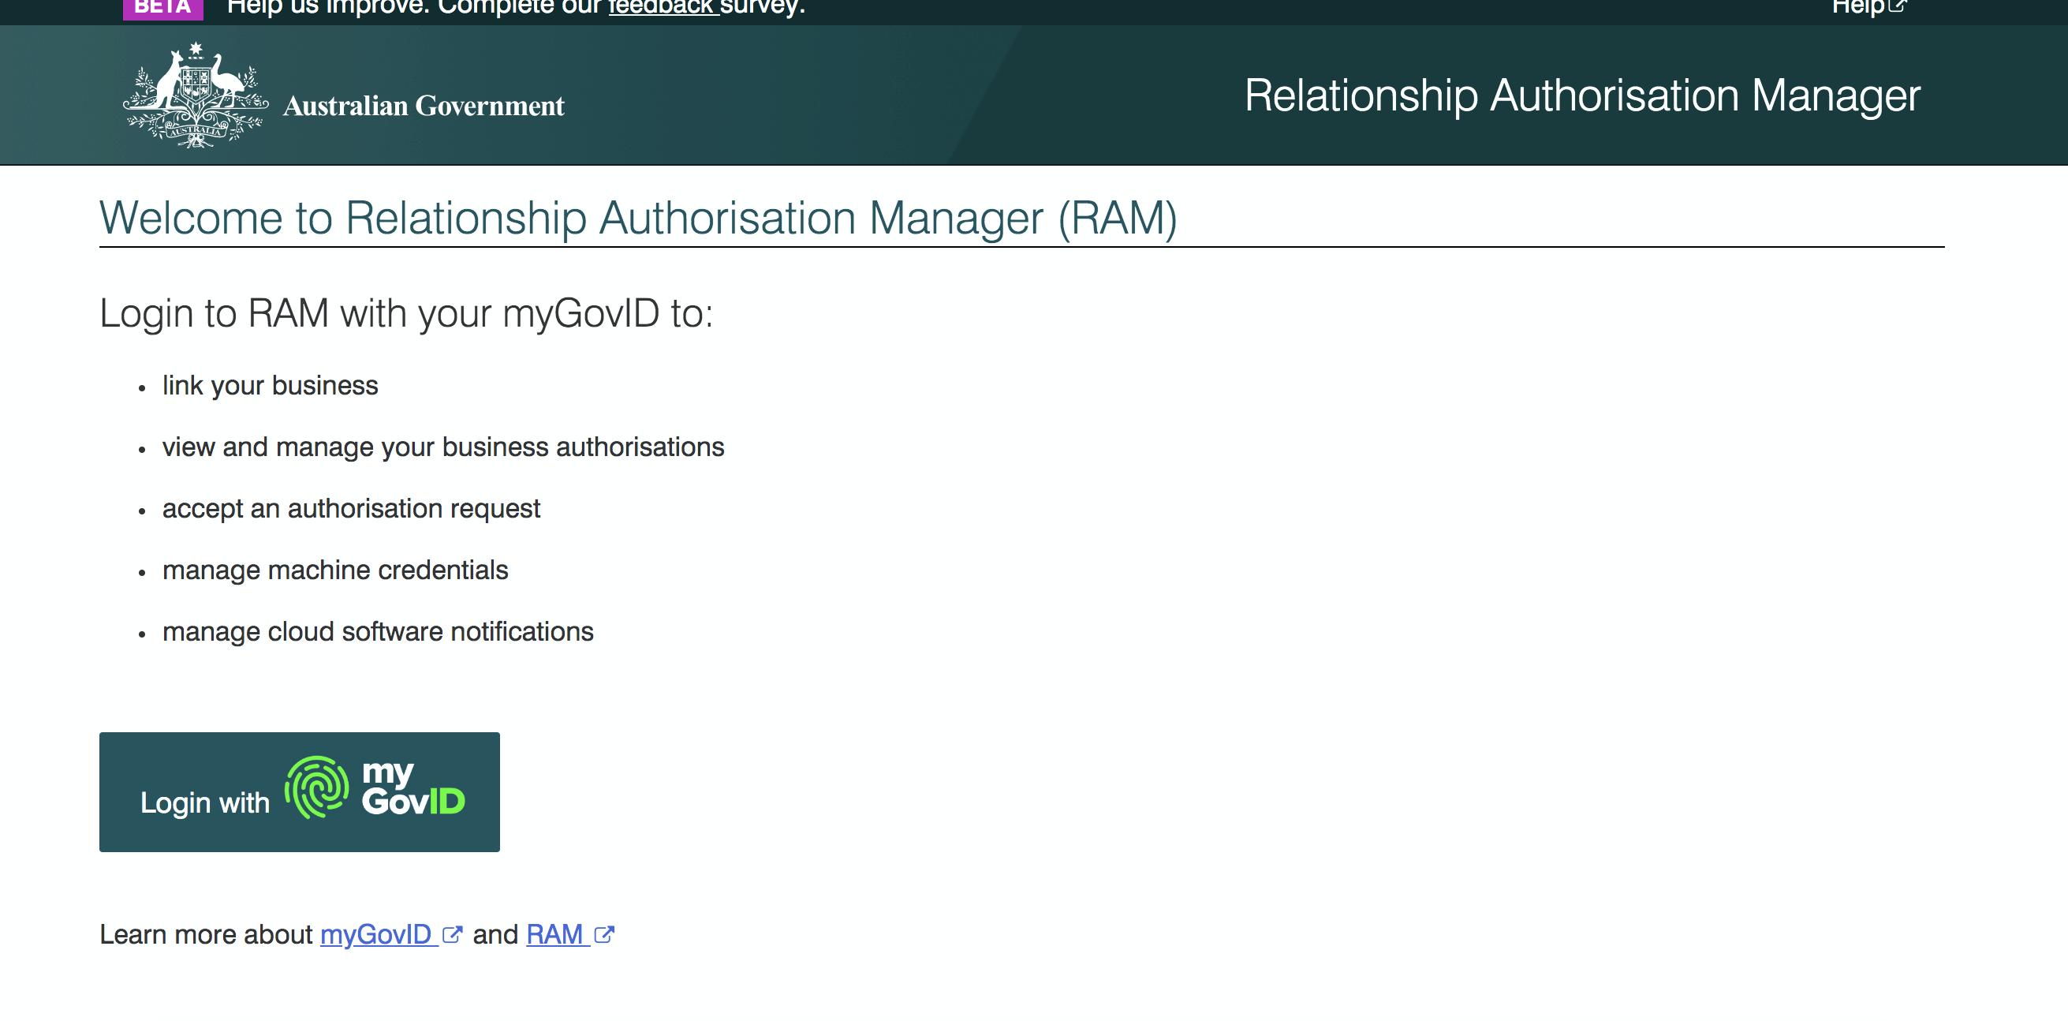Click 'manage cloud software notifications' list item

coord(377,632)
